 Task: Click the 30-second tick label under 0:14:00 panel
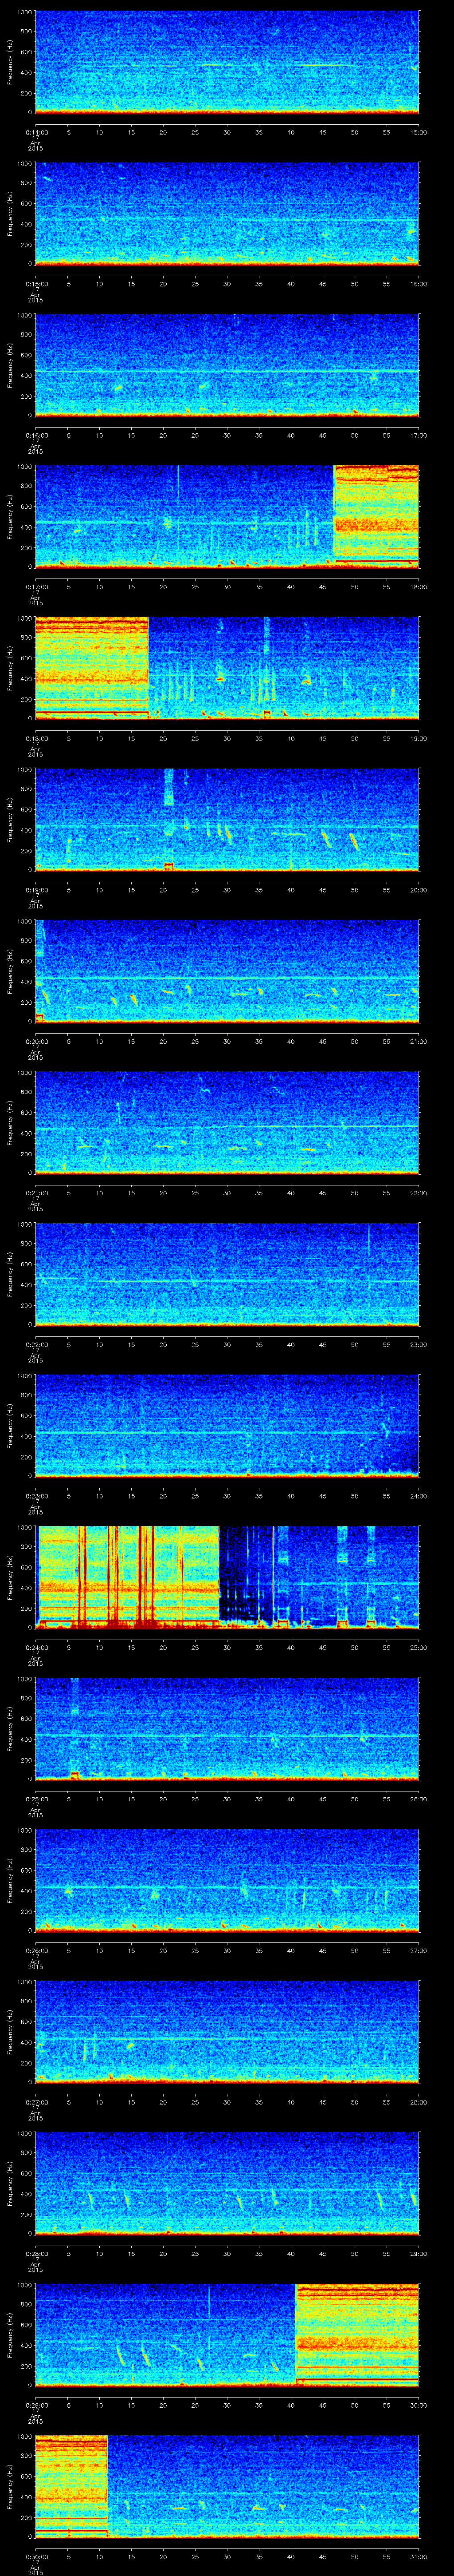(x=227, y=132)
